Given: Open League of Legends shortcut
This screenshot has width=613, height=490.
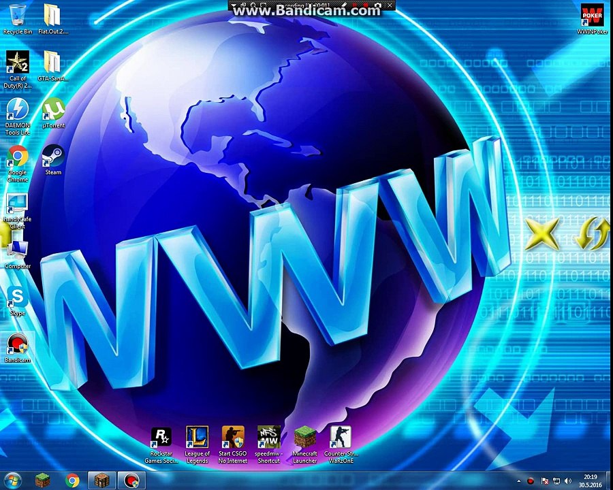Looking at the screenshot, I should point(197,445).
